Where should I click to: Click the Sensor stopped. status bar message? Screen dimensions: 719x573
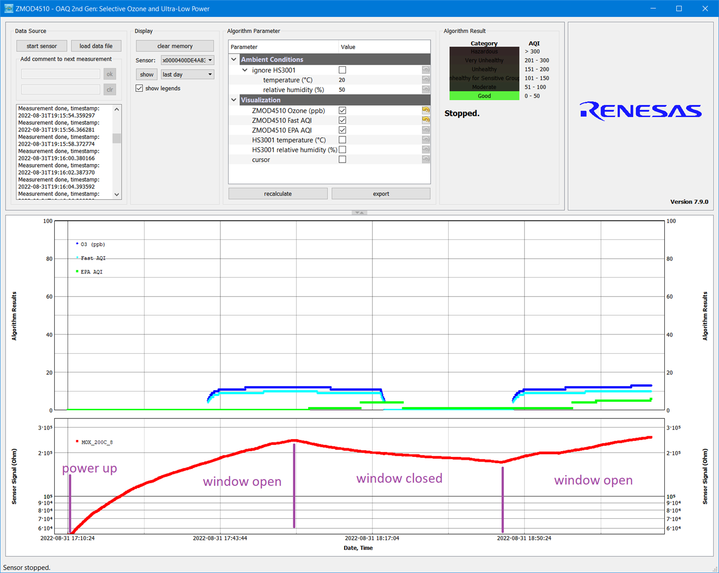pyautogui.click(x=27, y=567)
